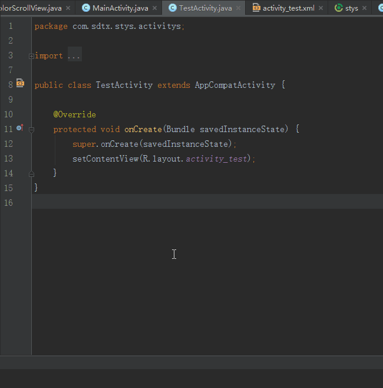Click com.sdtx.stys.activitys package name
Viewport: 383px width, 388px height.
[127, 26]
